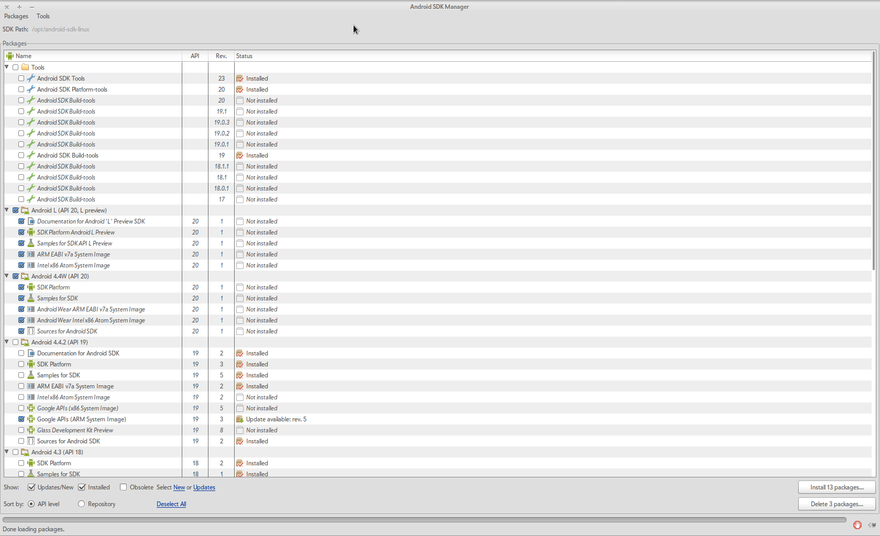Click the system image icon for ARM EABI v7a API 20

[x=31, y=254]
